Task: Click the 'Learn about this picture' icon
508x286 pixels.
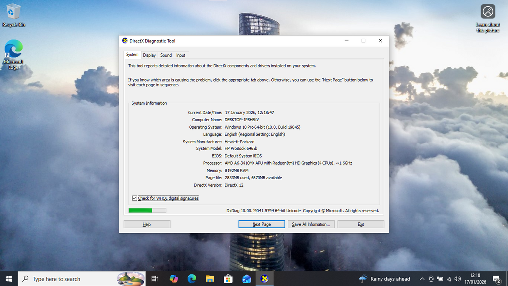Action: (x=488, y=18)
